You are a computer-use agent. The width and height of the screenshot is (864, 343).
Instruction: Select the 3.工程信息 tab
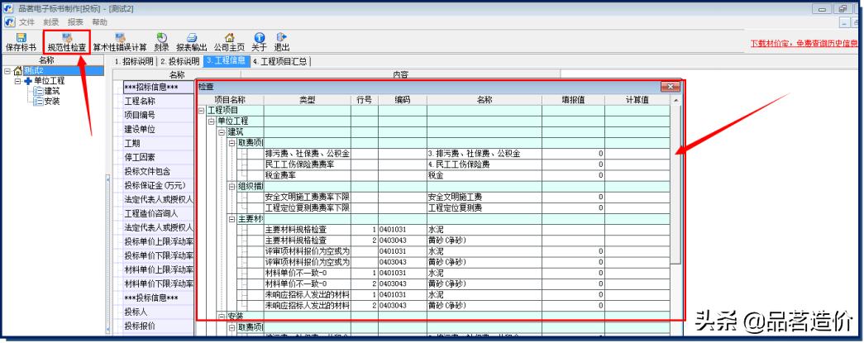click(x=227, y=60)
